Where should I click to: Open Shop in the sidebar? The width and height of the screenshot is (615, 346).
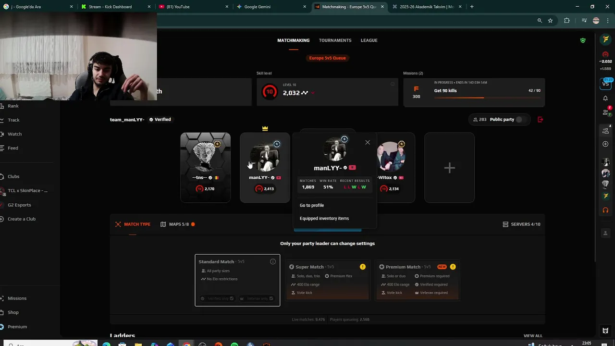click(x=13, y=312)
